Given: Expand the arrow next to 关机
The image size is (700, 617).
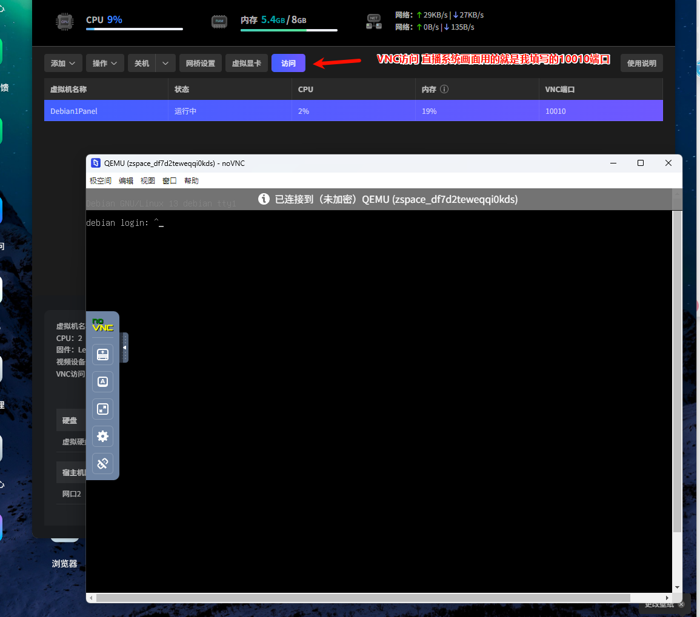Looking at the screenshot, I should 166,64.
